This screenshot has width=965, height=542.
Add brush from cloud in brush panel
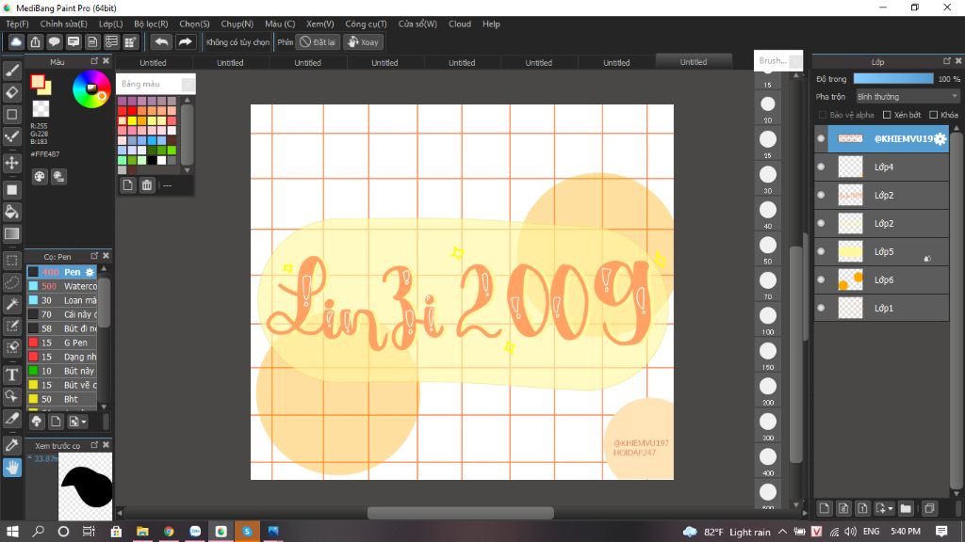click(x=37, y=422)
